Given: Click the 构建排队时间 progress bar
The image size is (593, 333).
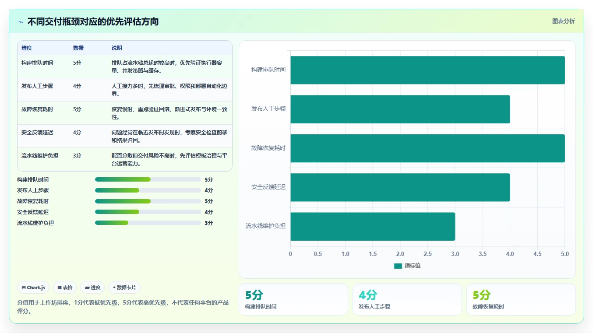Looking at the screenshot, I should tap(148, 179).
